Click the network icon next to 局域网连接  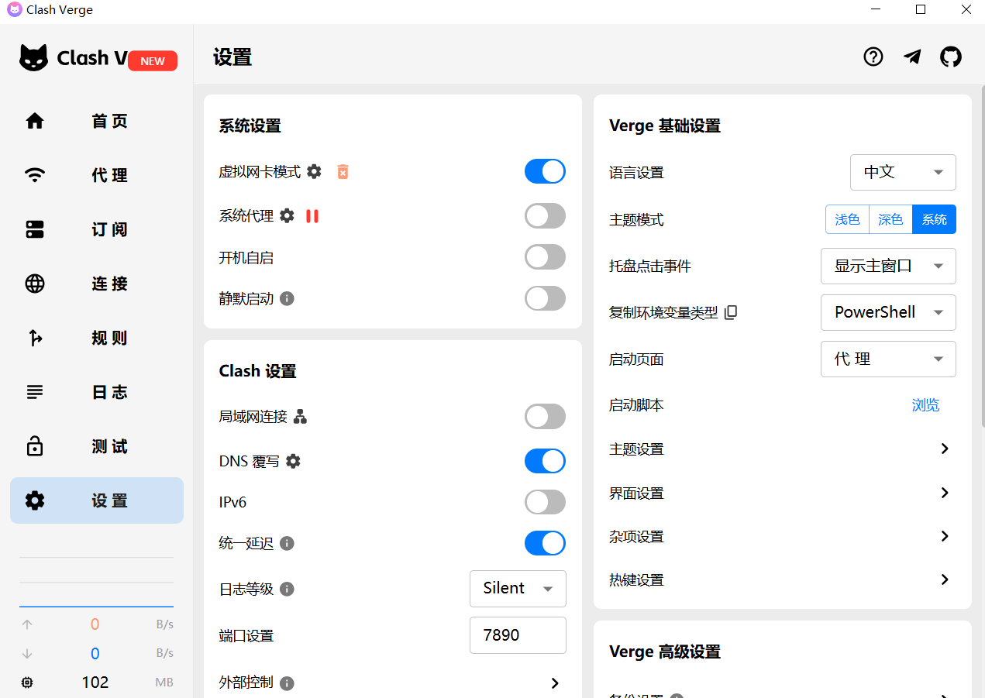300,417
